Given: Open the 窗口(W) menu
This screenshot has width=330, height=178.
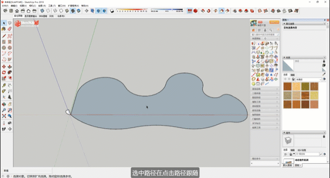Looking at the screenshot, I should pyautogui.click(x=62, y=6).
